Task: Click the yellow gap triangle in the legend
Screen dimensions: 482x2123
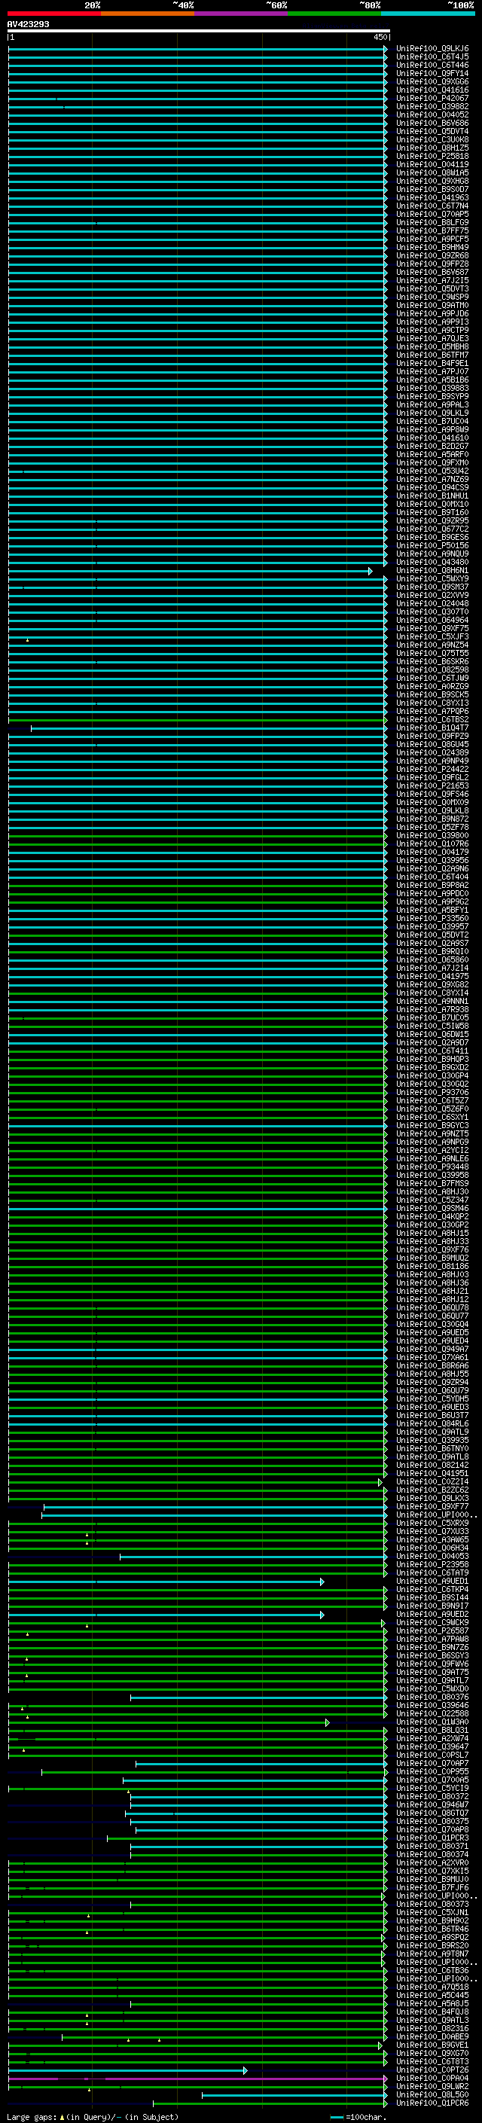Action: tap(62, 2117)
